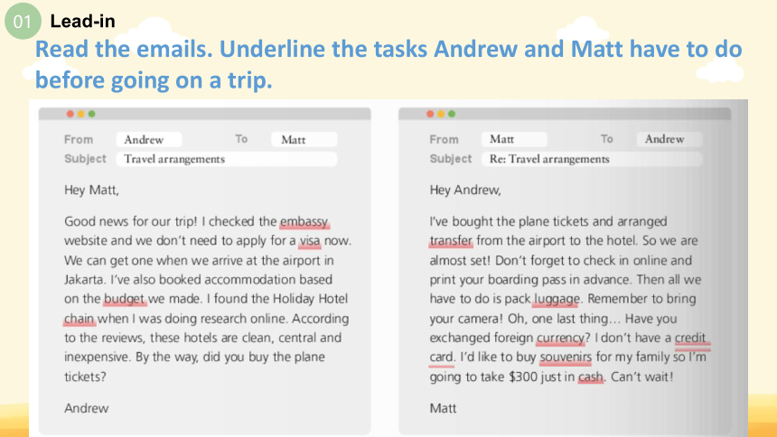Click the underlined word 'luggage'
This screenshot has width=777, height=437.
557,299
